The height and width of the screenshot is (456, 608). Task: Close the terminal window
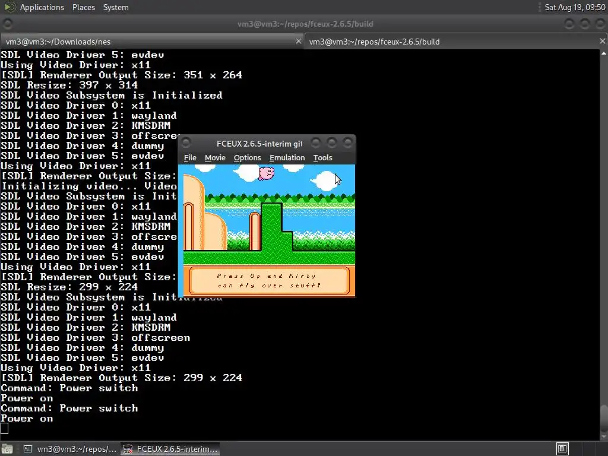point(600,24)
